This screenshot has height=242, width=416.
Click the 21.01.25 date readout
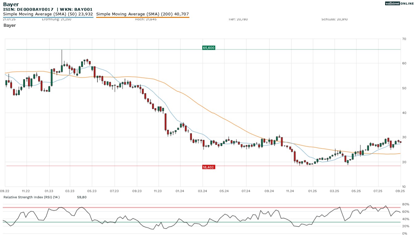pos(9,19)
